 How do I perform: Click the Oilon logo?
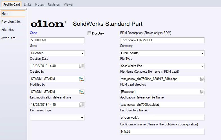[48, 24]
